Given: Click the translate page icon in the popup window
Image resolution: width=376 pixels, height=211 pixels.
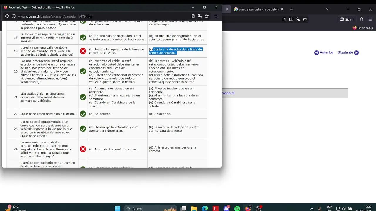Looking at the screenshot, I should click(x=200, y=16).
